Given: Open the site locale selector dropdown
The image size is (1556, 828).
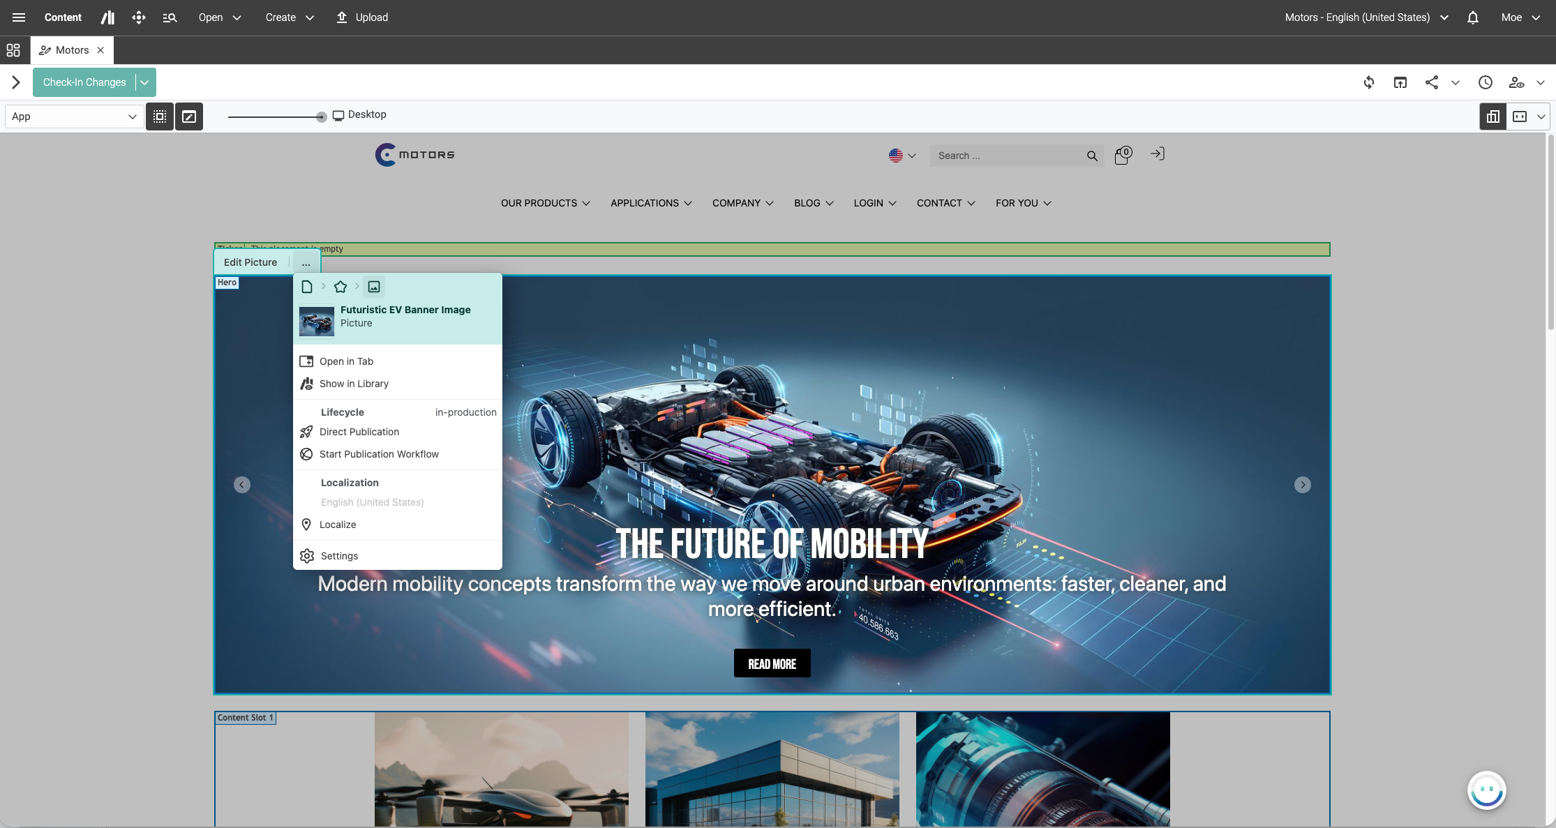Looking at the screenshot, I should tap(1366, 17).
